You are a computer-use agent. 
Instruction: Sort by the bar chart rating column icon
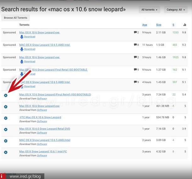185,25
